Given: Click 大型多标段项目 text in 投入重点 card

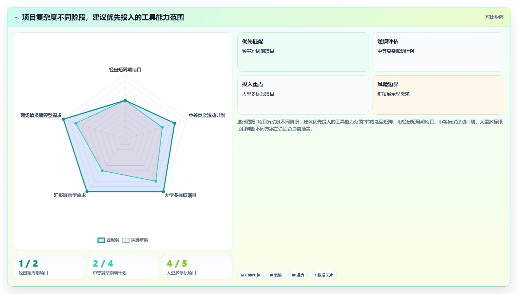Looking at the screenshot, I should pos(258,94).
